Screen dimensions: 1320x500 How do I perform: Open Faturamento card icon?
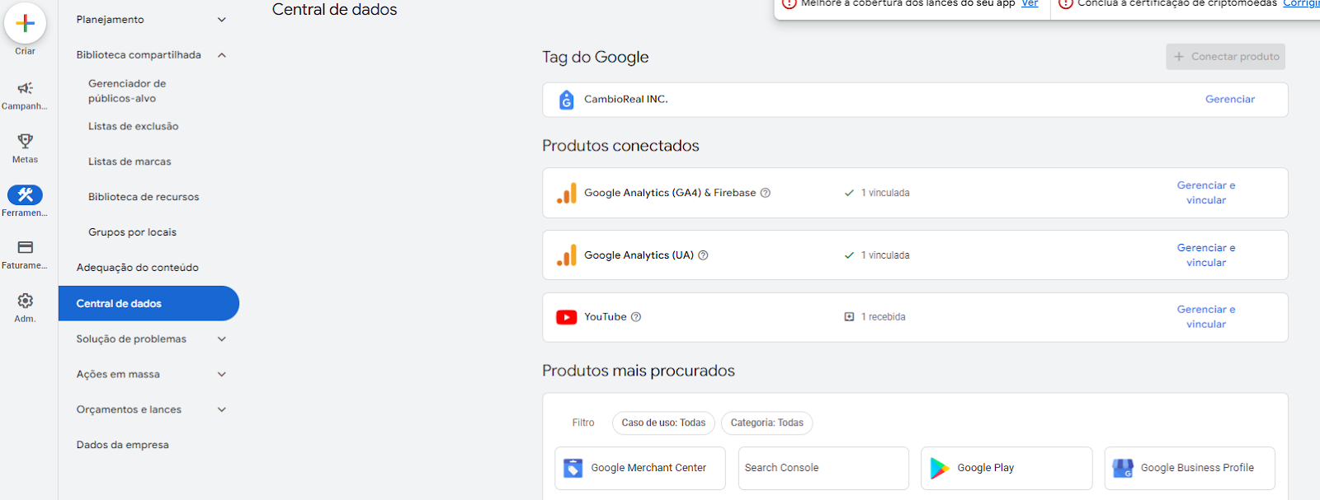25,247
